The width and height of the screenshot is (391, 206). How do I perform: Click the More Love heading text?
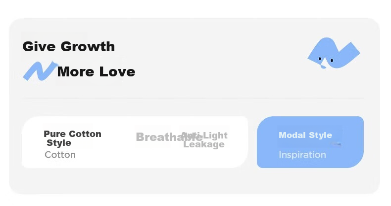tap(96, 72)
